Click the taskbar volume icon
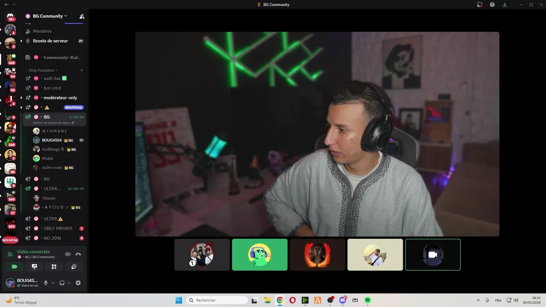The width and height of the screenshot is (546, 307). [516, 300]
